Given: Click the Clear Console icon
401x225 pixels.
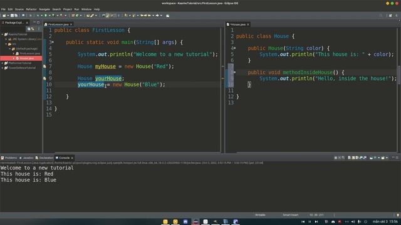Looking at the screenshot, I should coord(349,157).
